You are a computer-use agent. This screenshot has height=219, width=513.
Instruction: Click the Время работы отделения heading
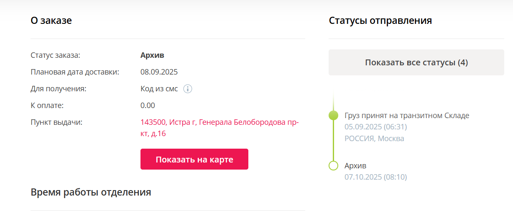(x=91, y=192)
